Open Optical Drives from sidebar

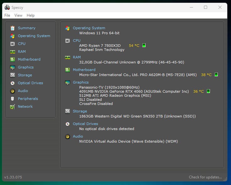[30, 83]
